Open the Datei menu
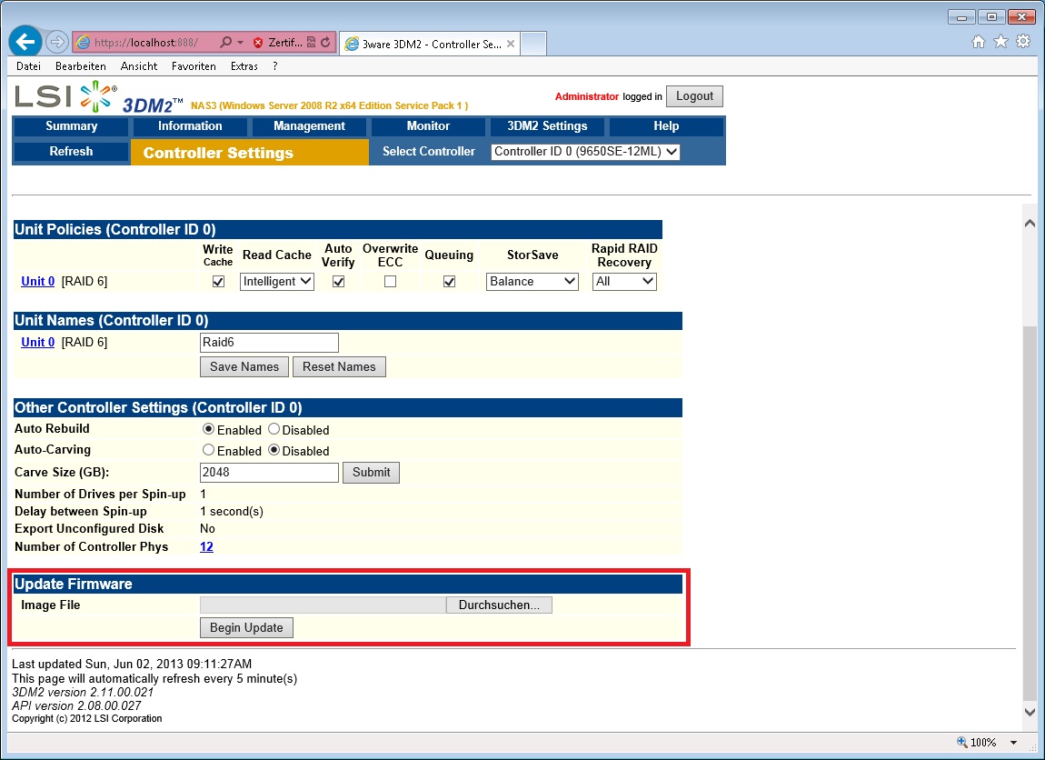The height and width of the screenshot is (760, 1045). (x=29, y=66)
